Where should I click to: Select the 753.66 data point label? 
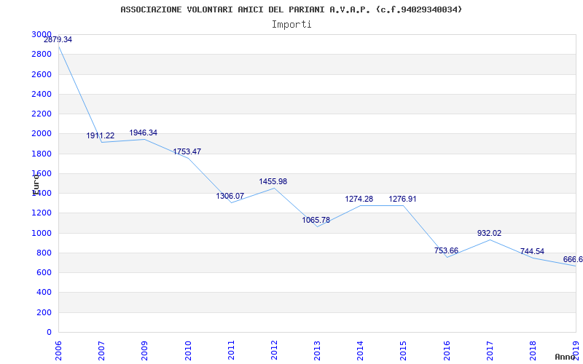click(x=446, y=250)
